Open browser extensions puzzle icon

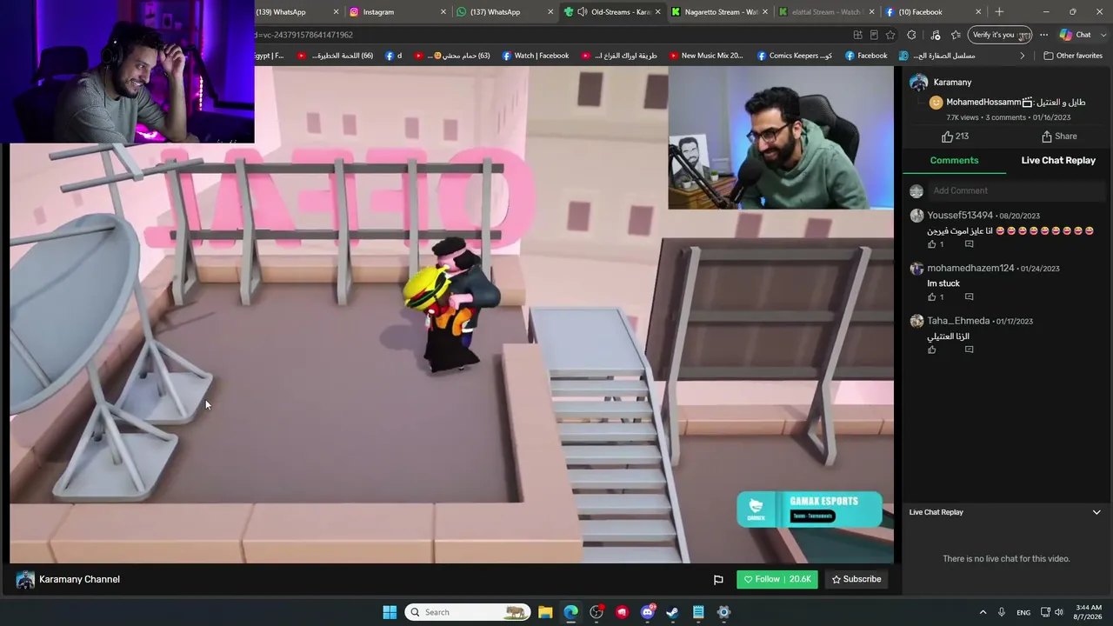click(911, 35)
